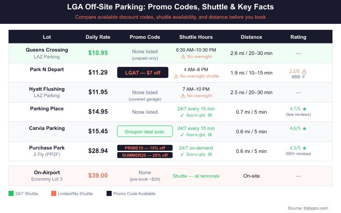
Task: Click the green 24/7 Shuttle legend swatch
Action: coord(11,193)
